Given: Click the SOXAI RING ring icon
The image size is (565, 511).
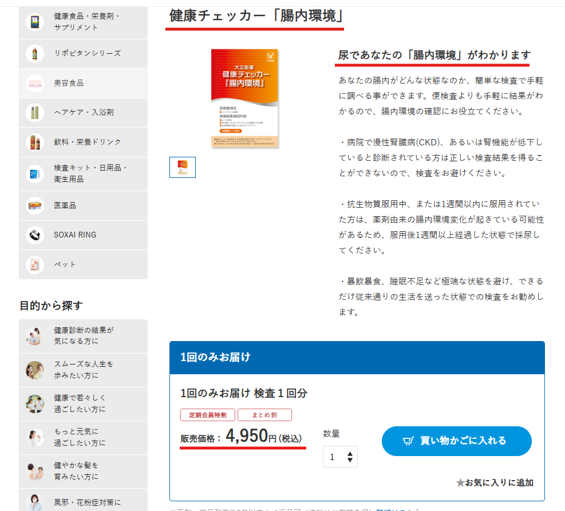Looking at the screenshot, I should [35, 235].
